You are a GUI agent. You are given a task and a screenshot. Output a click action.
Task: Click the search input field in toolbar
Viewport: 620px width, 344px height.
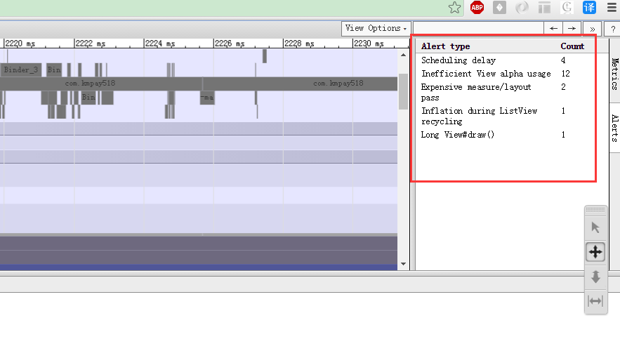[478, 29]
